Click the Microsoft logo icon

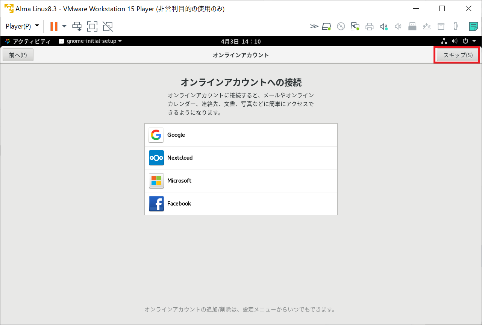tap(156, 181)
